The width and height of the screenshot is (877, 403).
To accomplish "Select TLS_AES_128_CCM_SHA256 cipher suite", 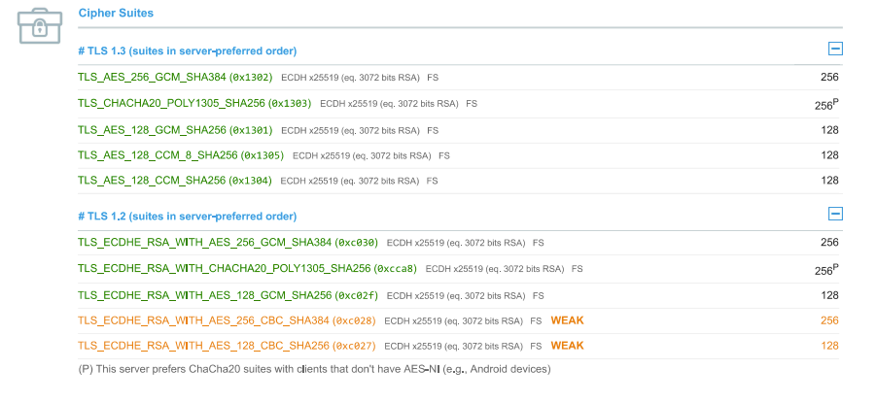I will [x=175, y=181].
